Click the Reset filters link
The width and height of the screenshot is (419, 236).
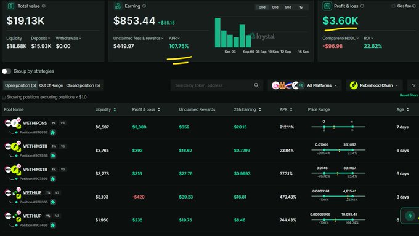(x=409, y=95)
